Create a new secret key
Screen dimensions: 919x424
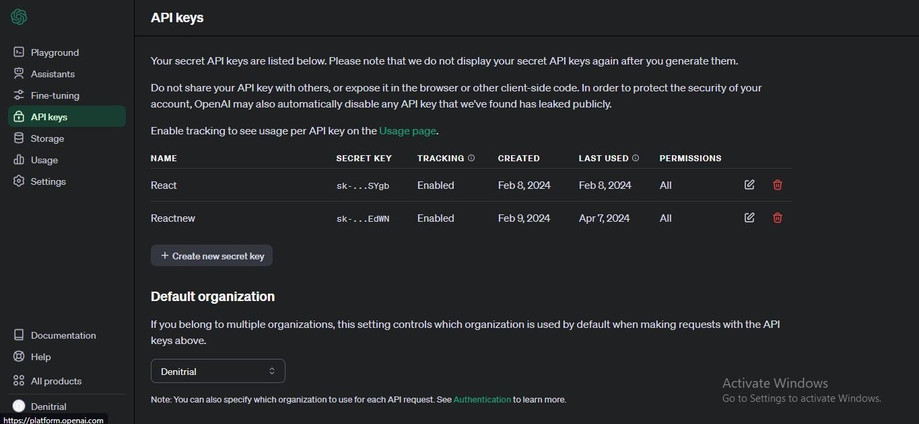(211, 255)
